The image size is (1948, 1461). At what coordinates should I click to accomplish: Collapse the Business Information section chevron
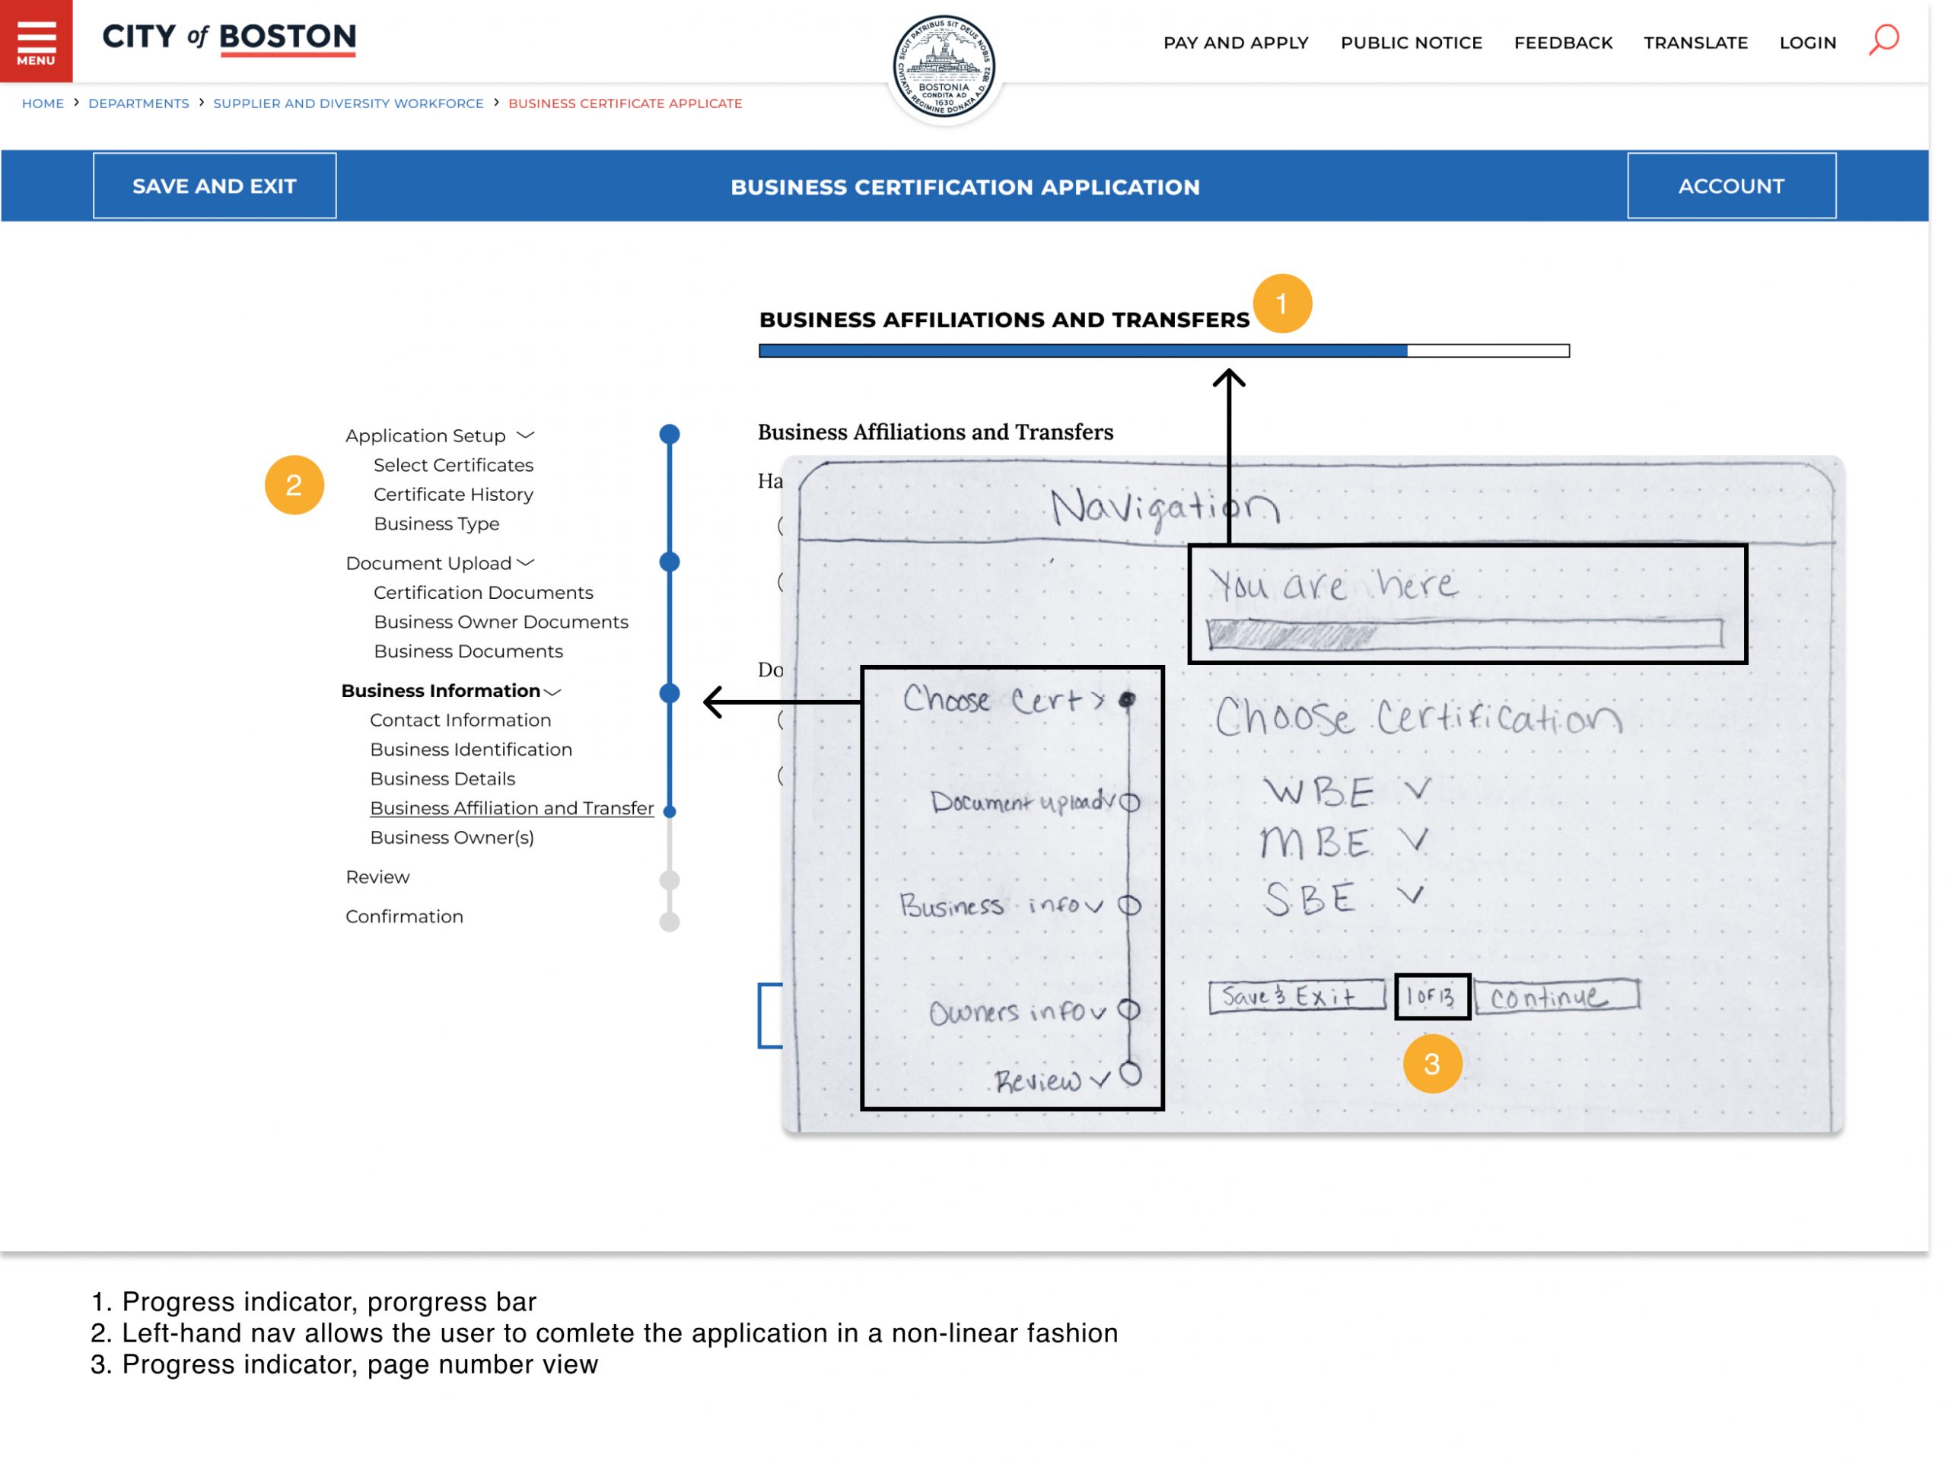(x=552, y=692)
